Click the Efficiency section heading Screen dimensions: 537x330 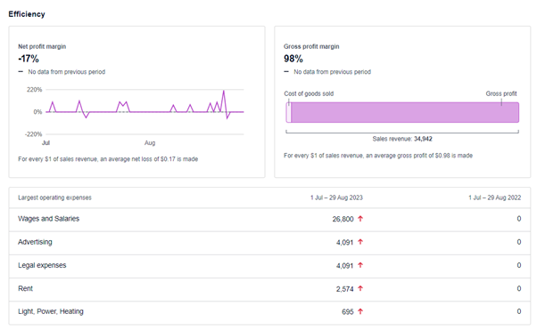coord(27,14)
